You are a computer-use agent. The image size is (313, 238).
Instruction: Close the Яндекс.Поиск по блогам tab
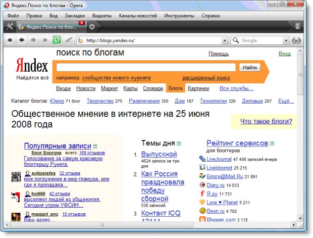[82, 23]
